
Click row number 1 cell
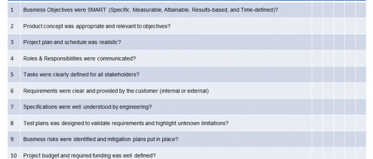12,10
